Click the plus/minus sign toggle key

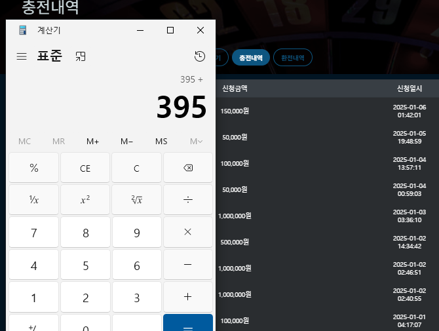tap(34, 322)
